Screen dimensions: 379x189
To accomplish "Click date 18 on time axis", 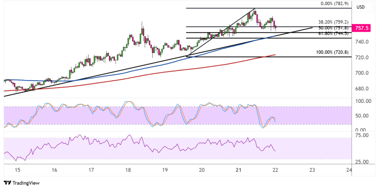I will click(128, 170).
